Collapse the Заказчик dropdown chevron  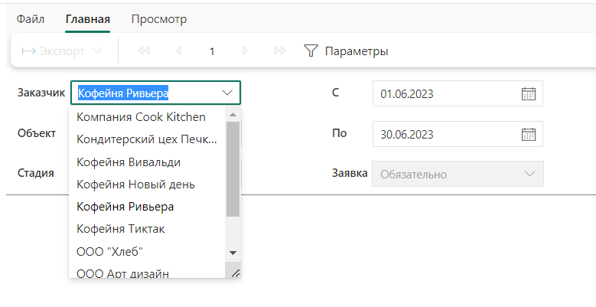pos(227,93)
